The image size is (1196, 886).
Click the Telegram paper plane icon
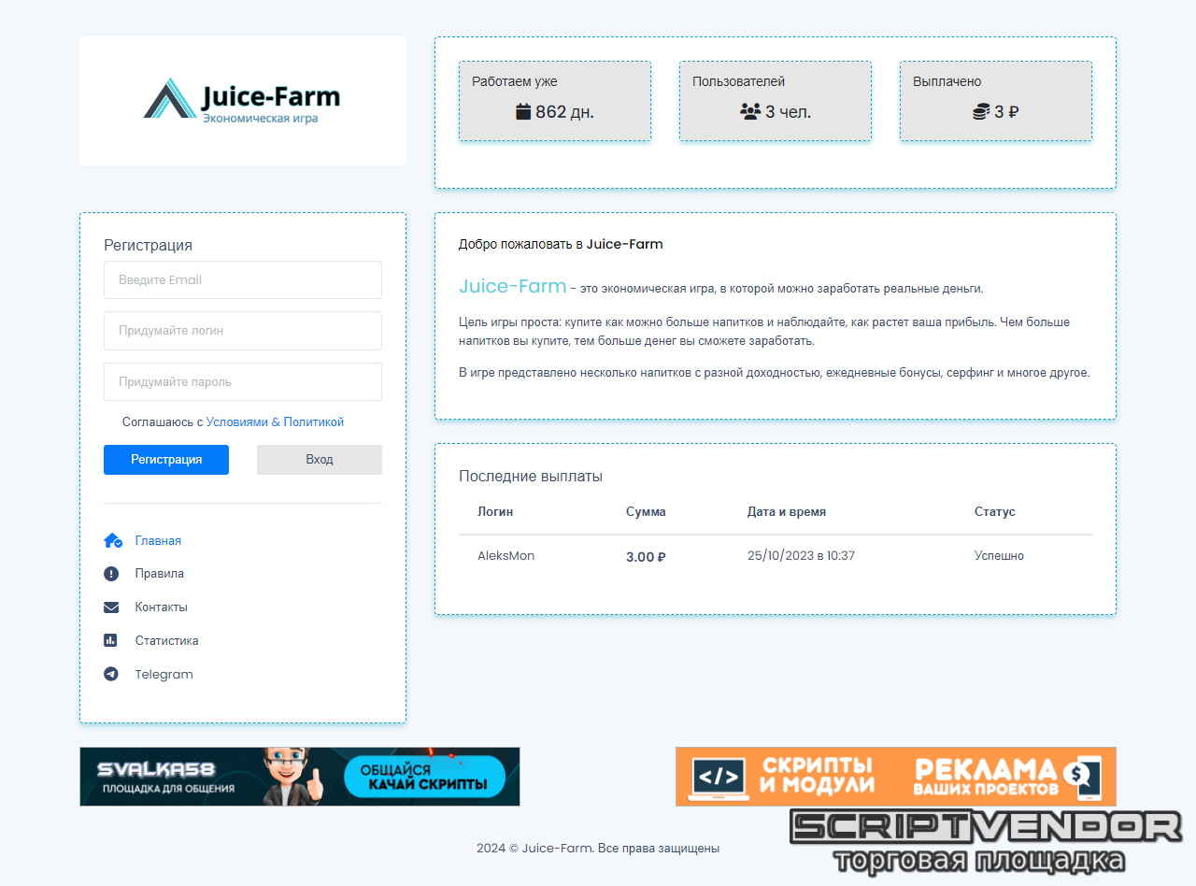coord(111,674)
